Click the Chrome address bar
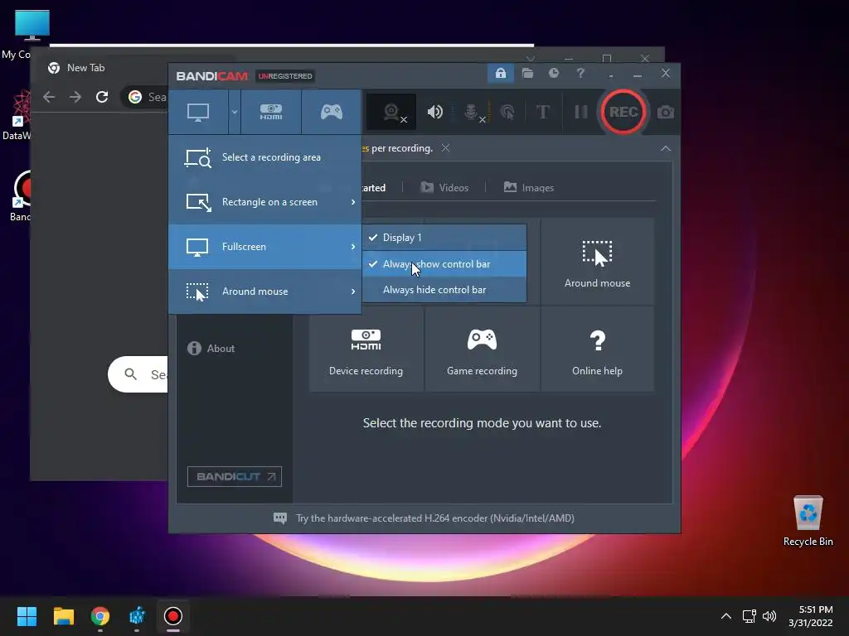 [146, 97]
